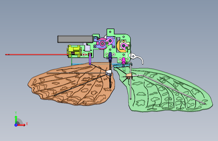Select the purple vertical bar under the frame
218x141 pixels.
[x=90, y=59]
